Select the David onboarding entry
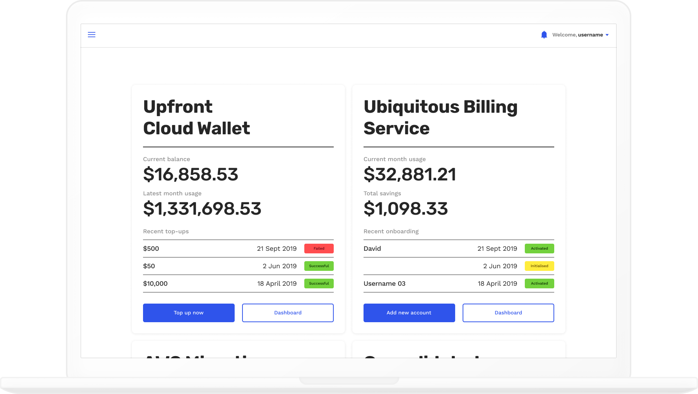 (372, 249)
